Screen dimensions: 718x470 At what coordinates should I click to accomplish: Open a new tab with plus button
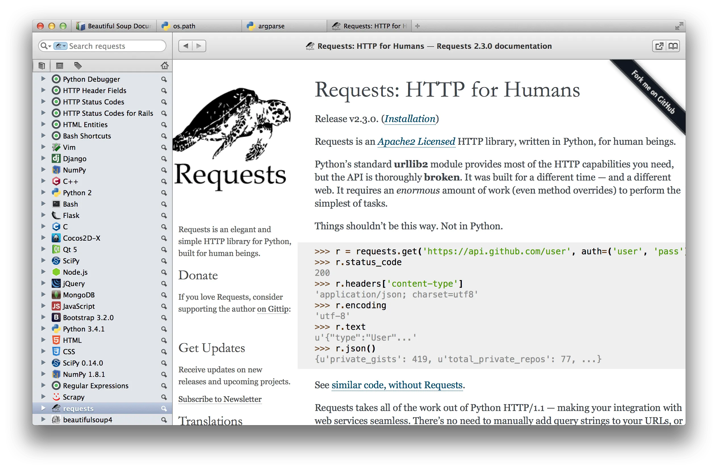(x=418, y=26)
